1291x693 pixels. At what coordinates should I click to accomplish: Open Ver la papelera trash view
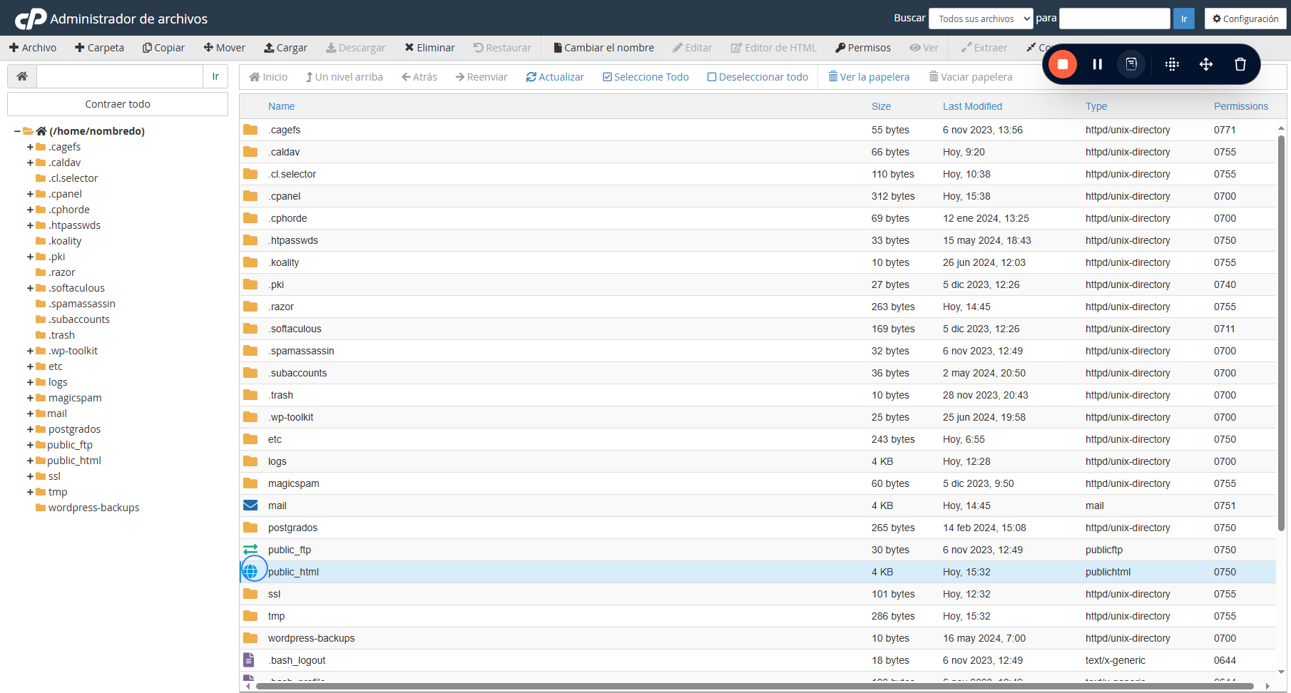869,77
